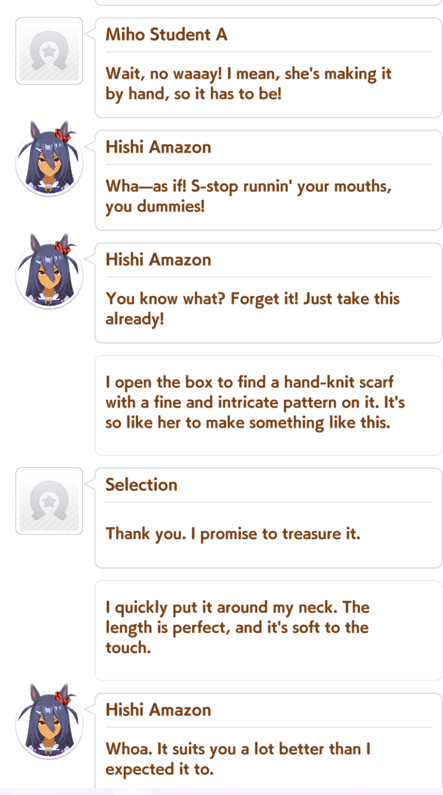Select the 'S-stop runnin' your mouths' dialogue bubble

[x=268, y=180]
